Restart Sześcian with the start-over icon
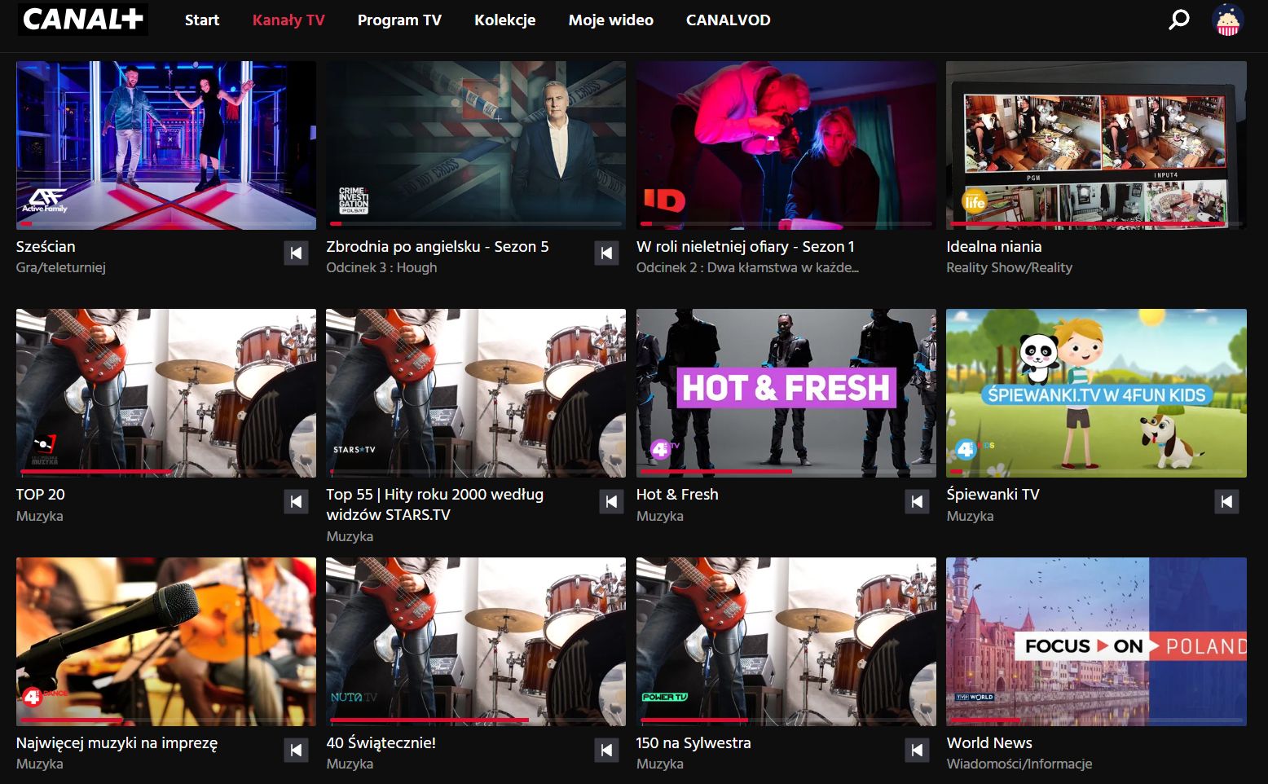The width and height of the screenshot is (1268, 784). coord(296,253)
